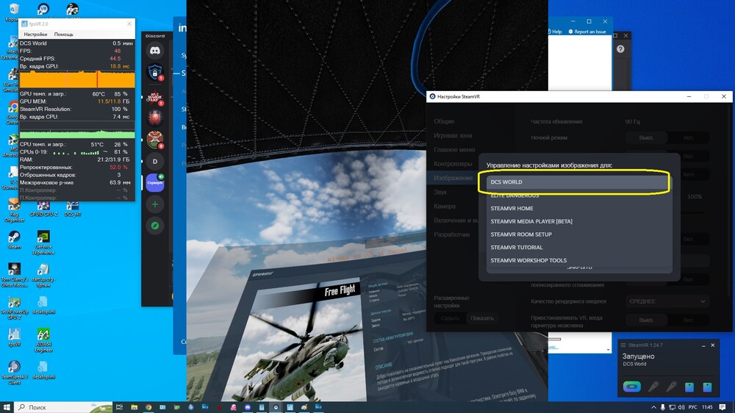The width and height of the screenshot is (735, 413).
Task: Open AIDA64 Engineer desktop shortcut
Action: tap(43, 340)
